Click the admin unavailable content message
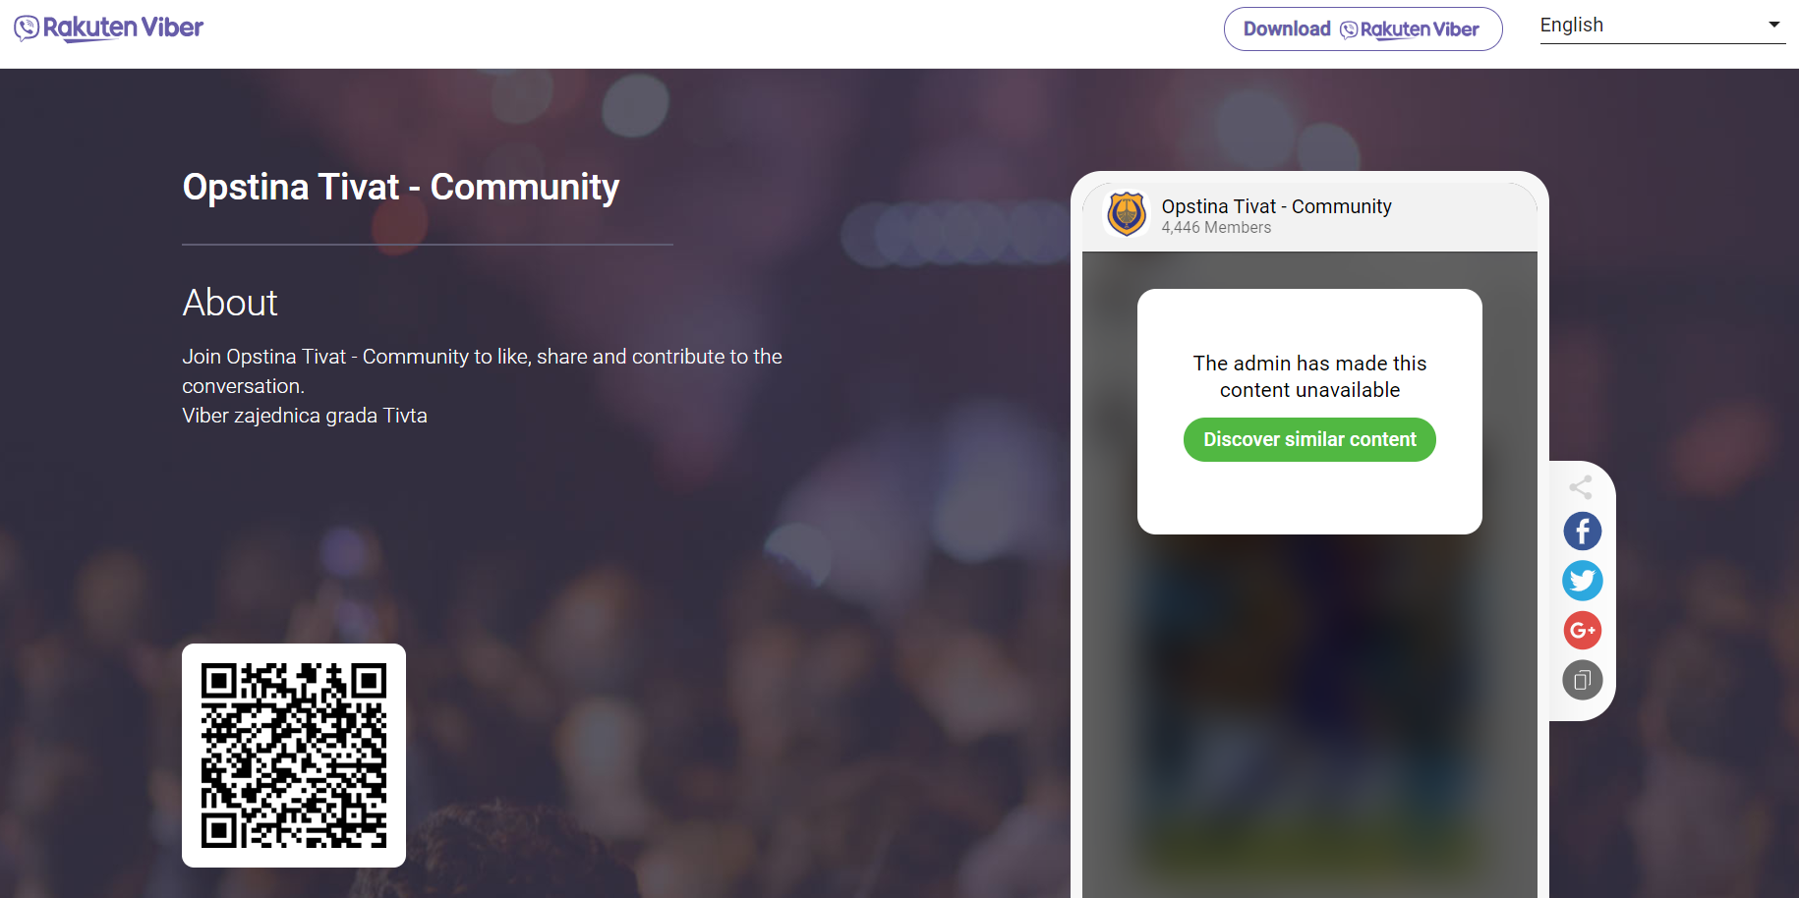The height and width of the screenshot is (898, 1799). (1309, 376)
